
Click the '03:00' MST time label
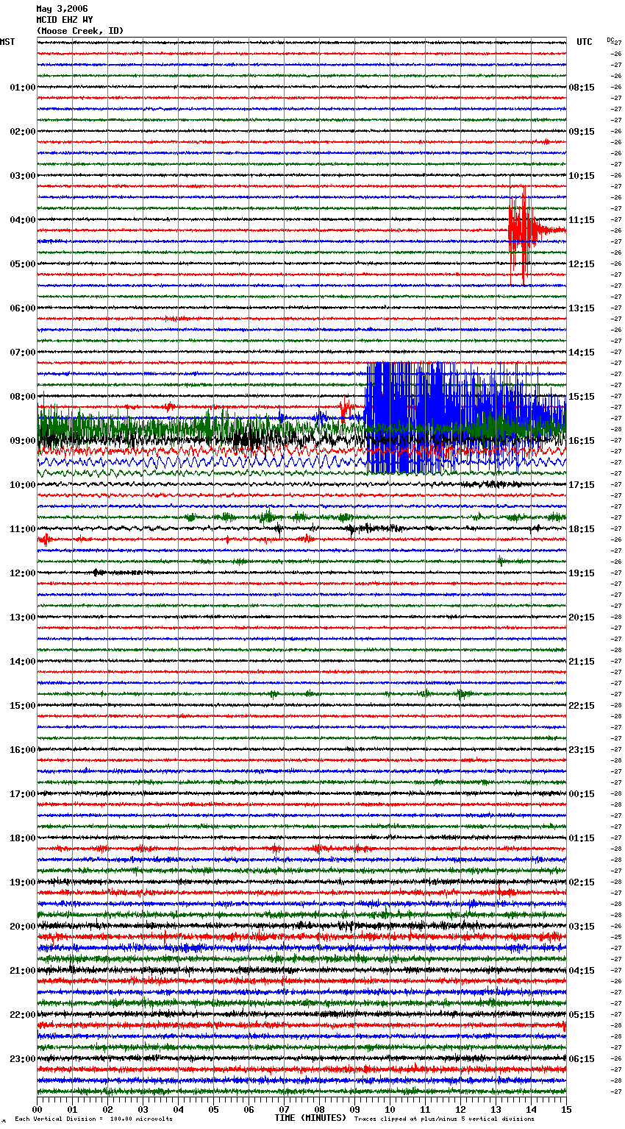23,176
